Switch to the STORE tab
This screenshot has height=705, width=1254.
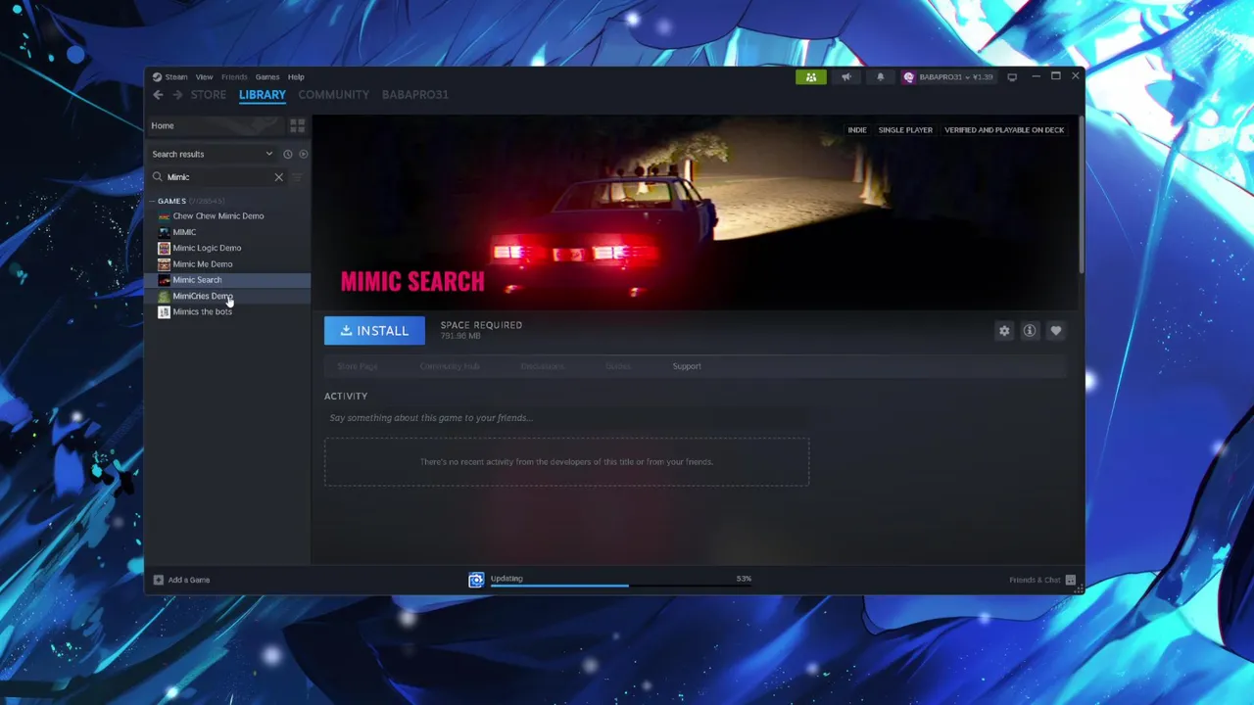pyautogui.click(x=208, y=95)
